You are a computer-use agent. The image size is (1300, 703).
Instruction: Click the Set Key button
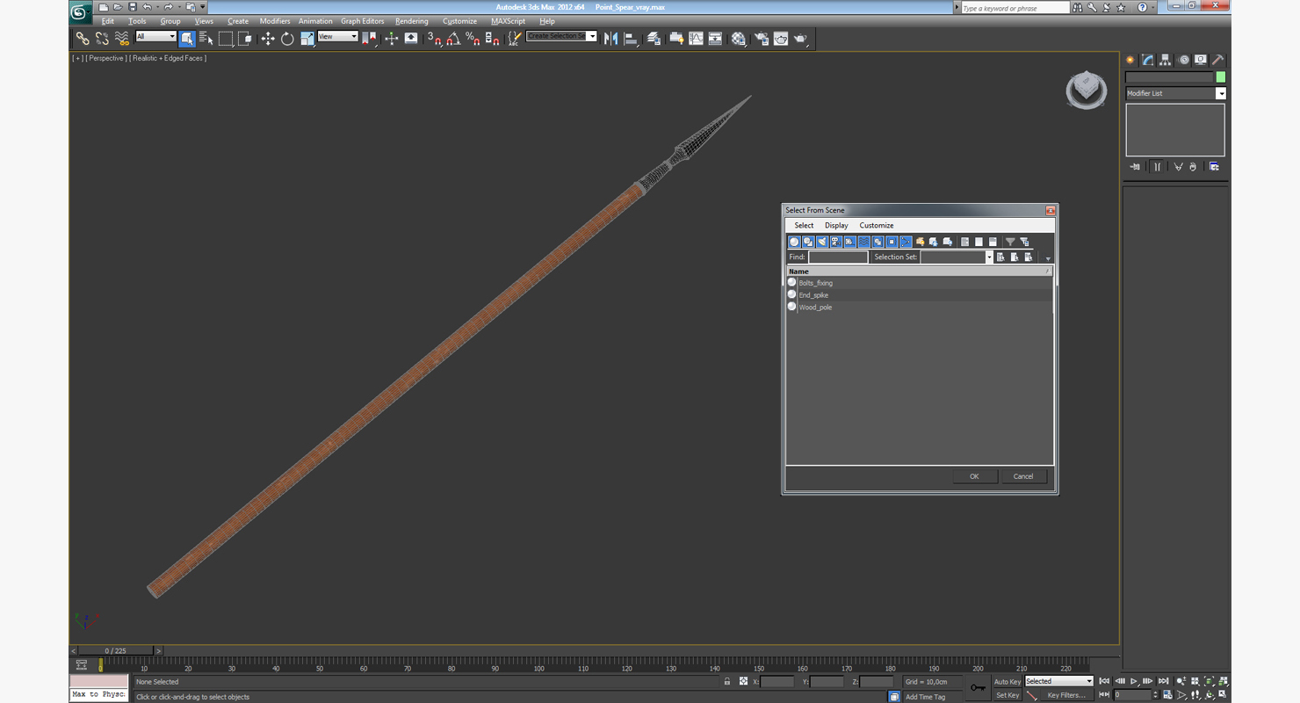[1007, 695]
